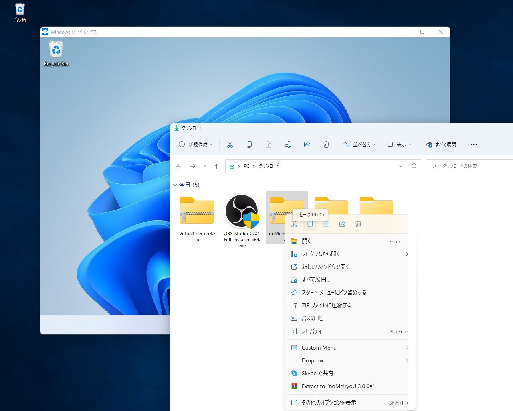
Task: Open the 表示 view options dropdown
Action: tap(399, 144)
